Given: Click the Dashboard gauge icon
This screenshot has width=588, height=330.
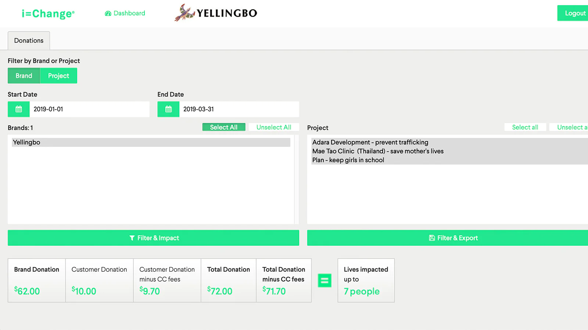Looking at the screenshot, I should coord(108,14).
